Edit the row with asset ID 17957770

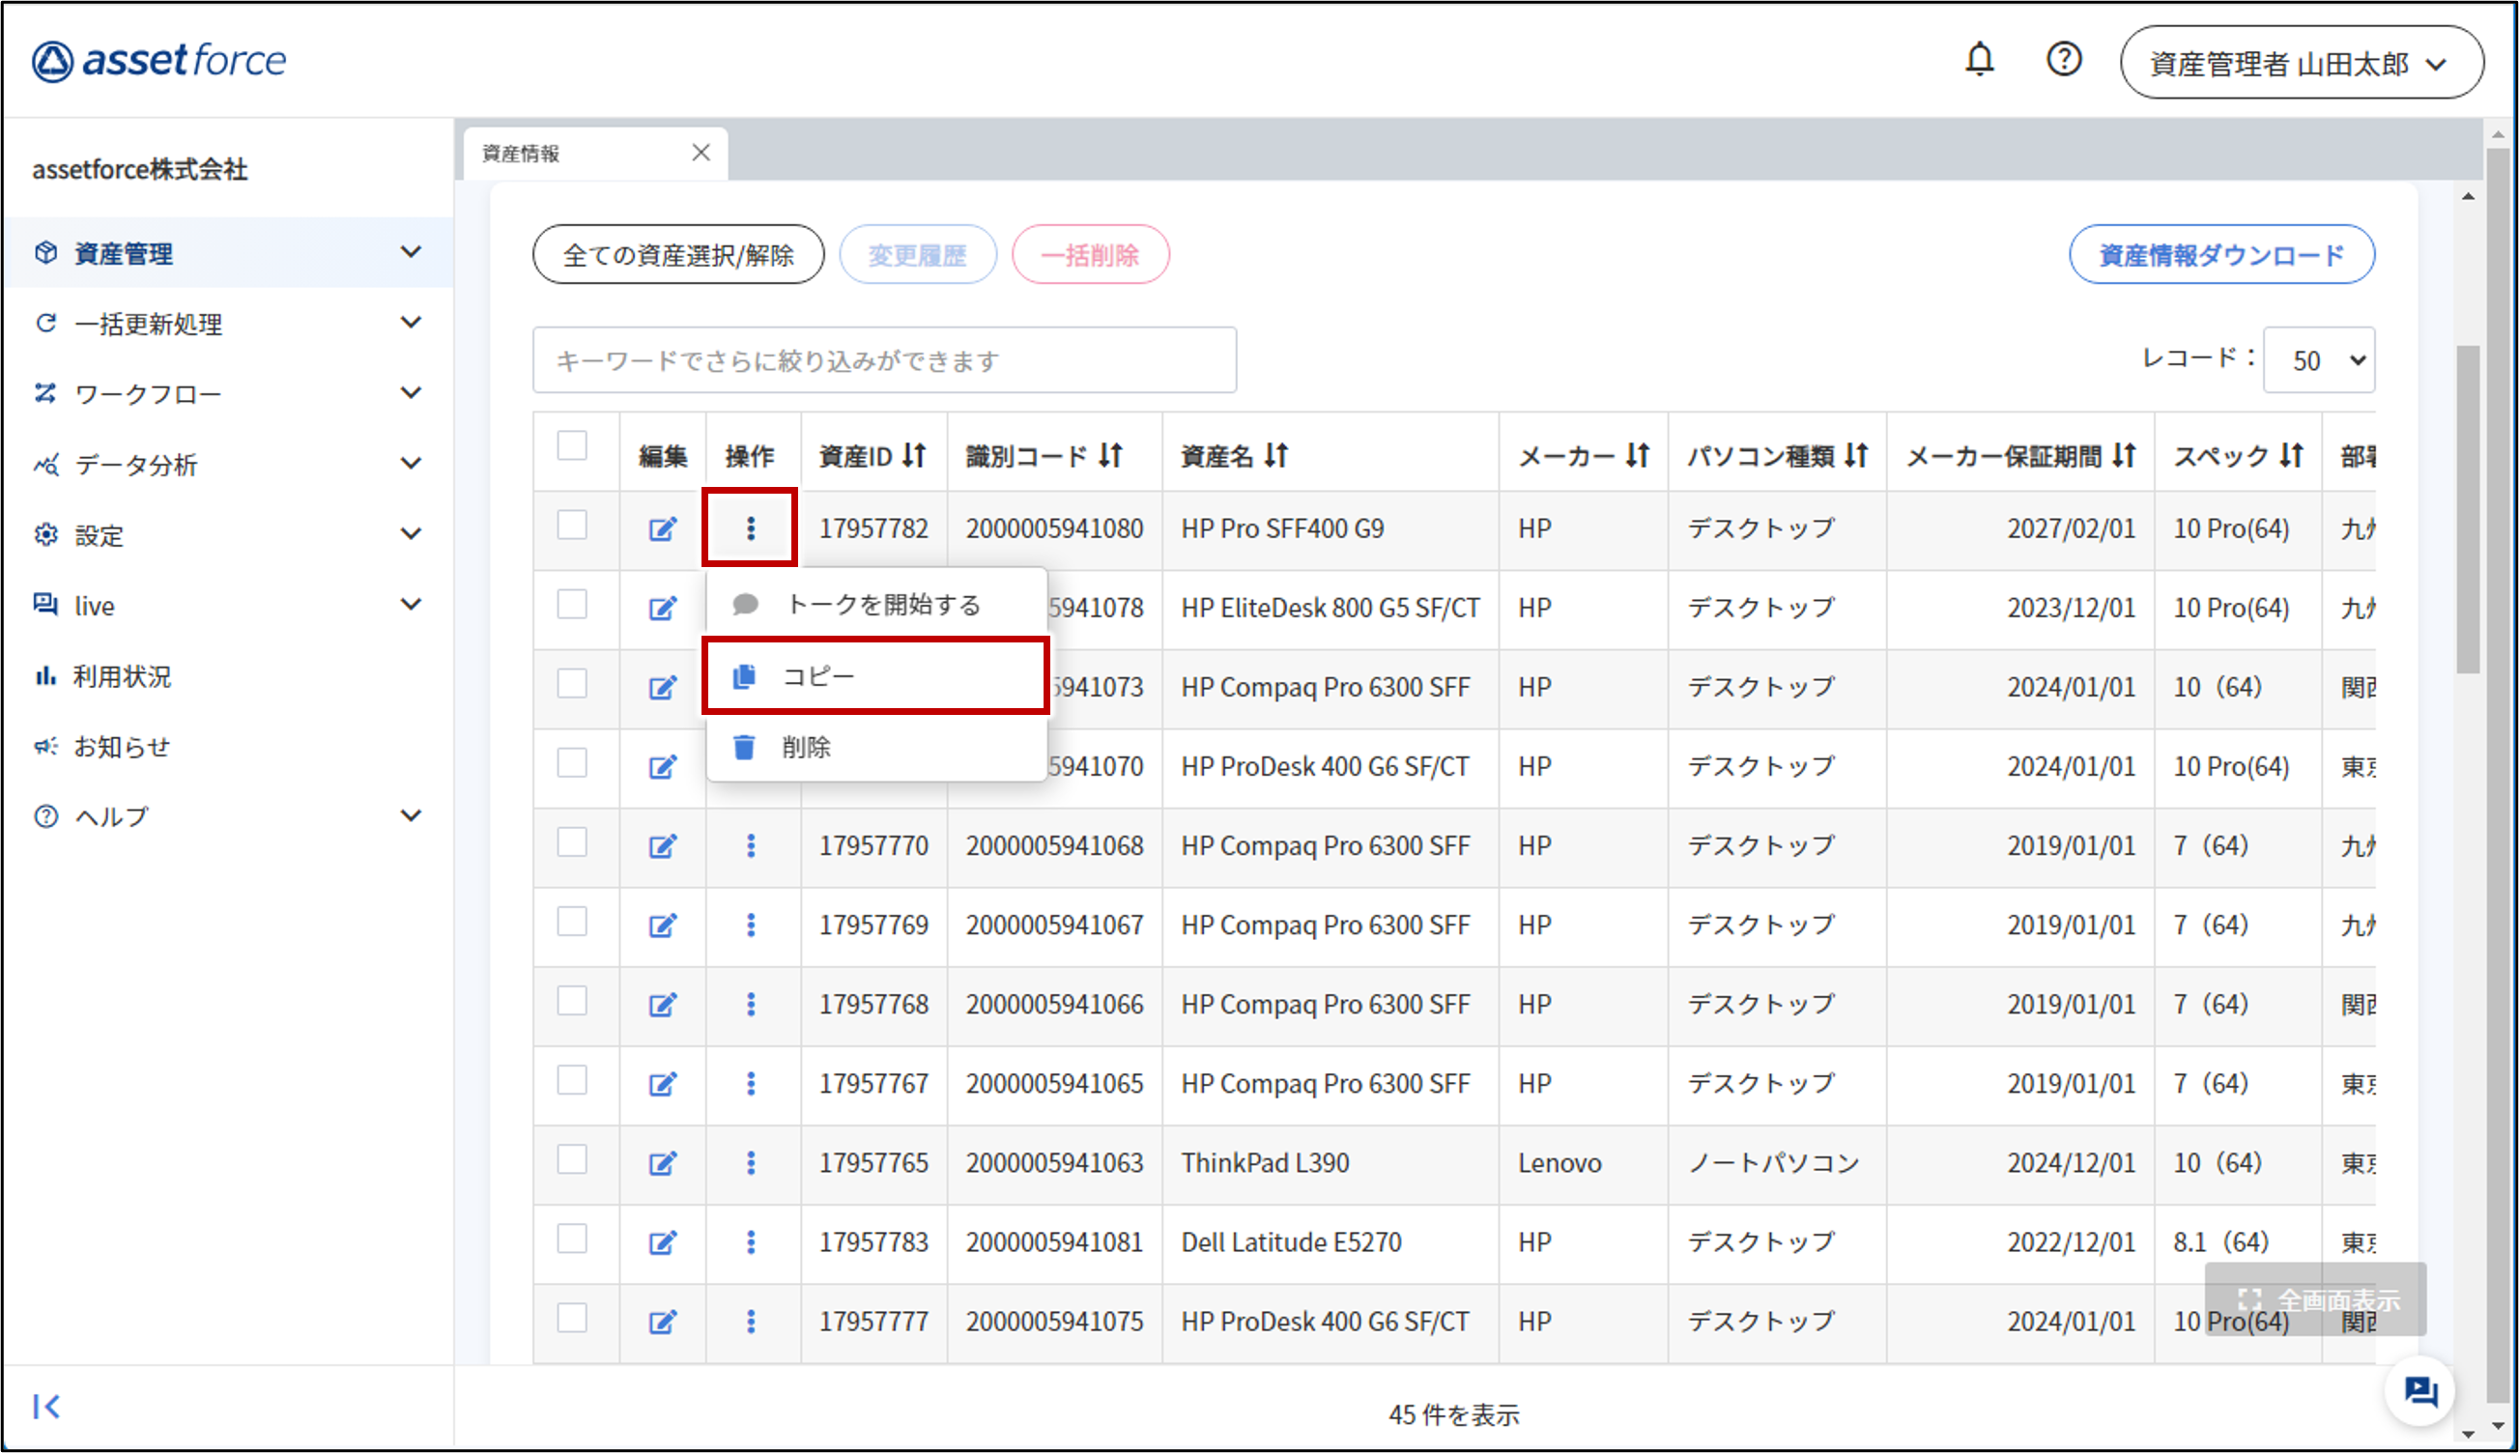pyautogui.click(x=663, y=846)
